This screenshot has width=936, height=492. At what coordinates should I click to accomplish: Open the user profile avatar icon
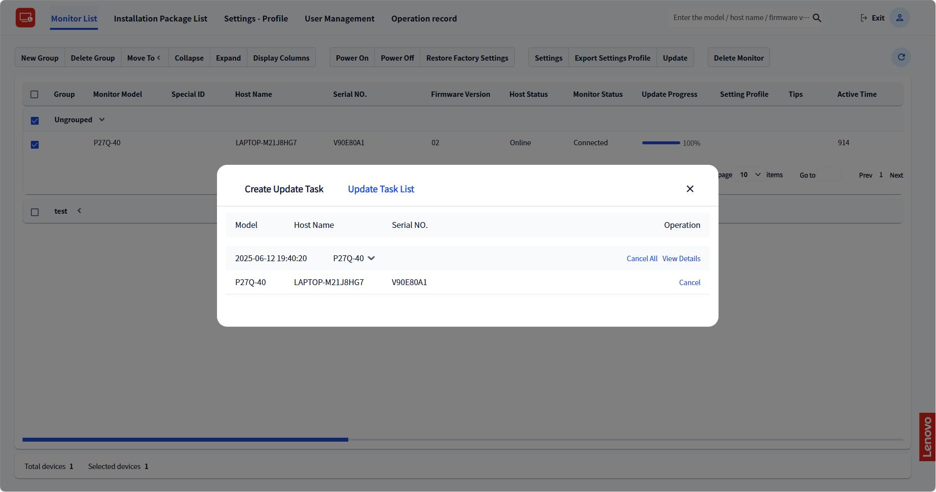click(899, 18)
